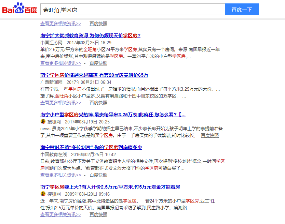This screenshot has width=285, height=224.
Task: Open result 南宁小户型学区房受热捧
Action: coord(113,115)
